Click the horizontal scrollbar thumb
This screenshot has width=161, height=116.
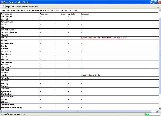(x=77, y=111)
